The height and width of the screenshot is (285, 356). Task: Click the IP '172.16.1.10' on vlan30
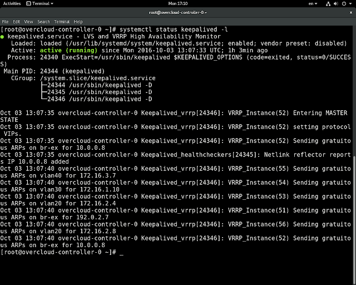click(100, 189)
